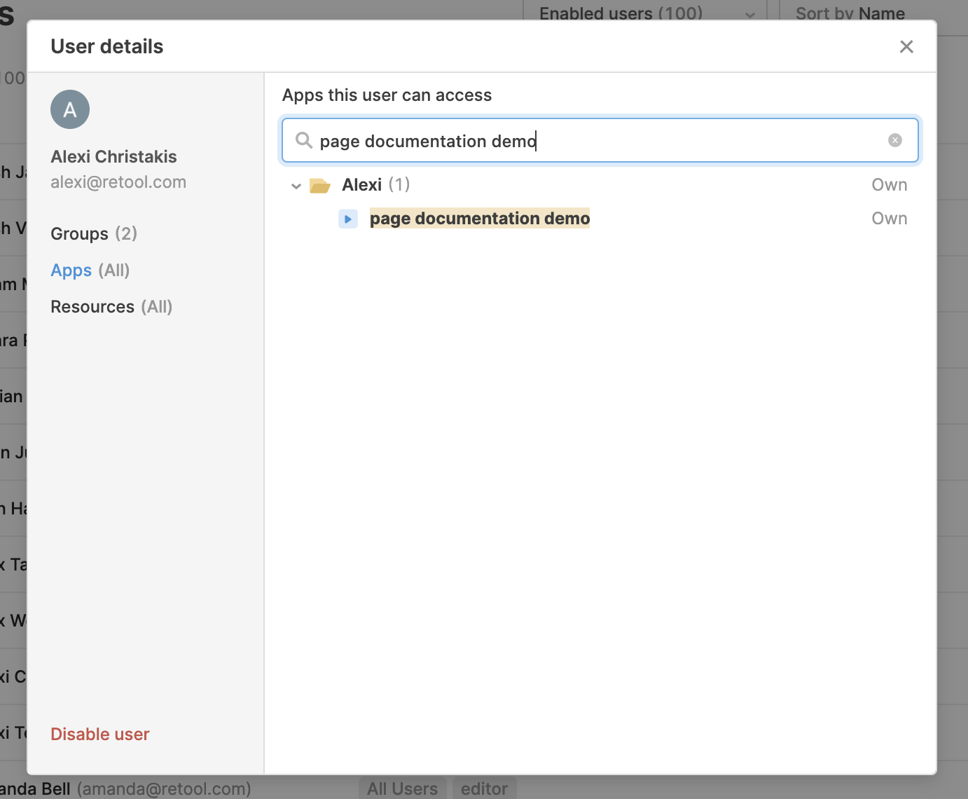Select the page documentation demo app row
Image resolution: width=968 pixels, height=799 pixels.
pos(600,219)
